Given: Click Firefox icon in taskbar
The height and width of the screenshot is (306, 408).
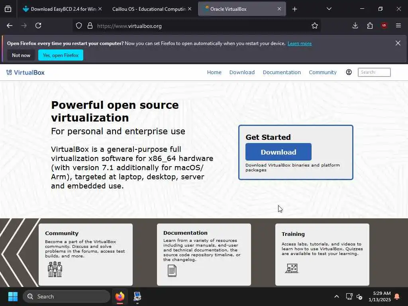Looking at the screenshot, I should click(x=120, y=296).
